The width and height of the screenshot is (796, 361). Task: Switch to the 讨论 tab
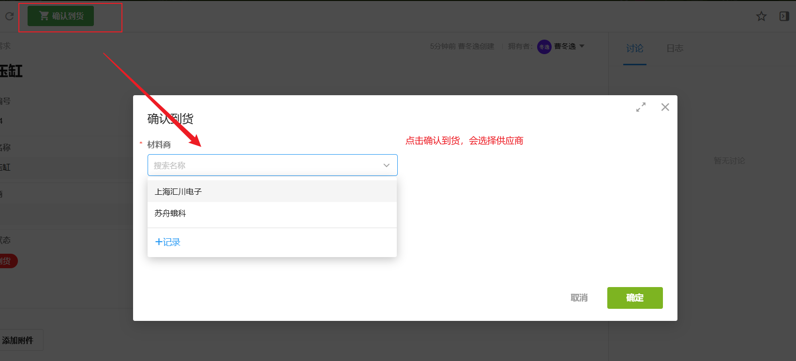click(634, 48)
